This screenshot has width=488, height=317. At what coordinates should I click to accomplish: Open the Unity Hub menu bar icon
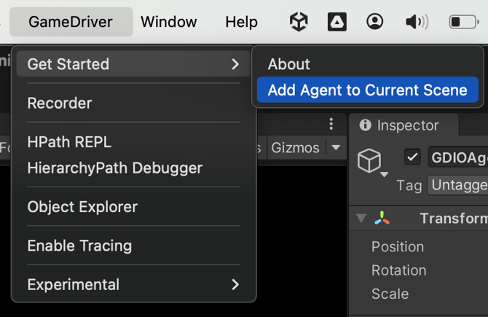(x=337, y=22)
